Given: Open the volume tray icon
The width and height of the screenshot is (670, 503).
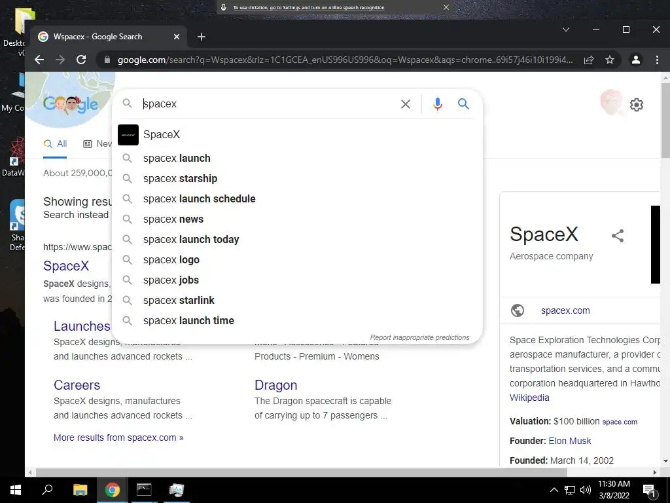Looking at the screenshot, I should click(586, 490).
